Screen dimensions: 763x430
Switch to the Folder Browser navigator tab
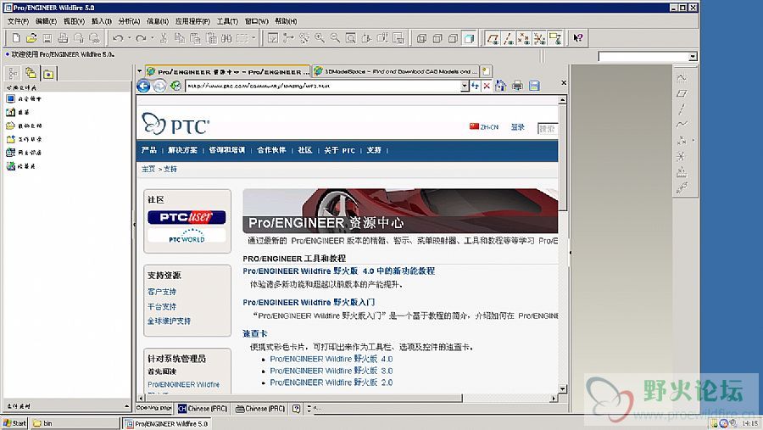[31, 73]
